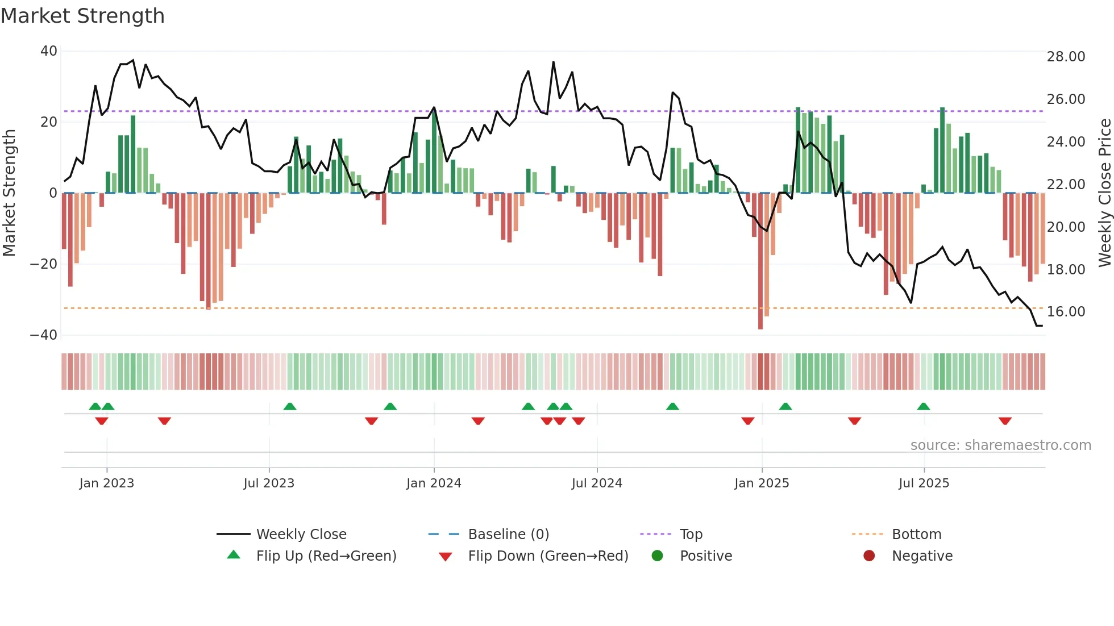Click the red Negative circle legend icon
1114x626 pixels.
point(869,556)
